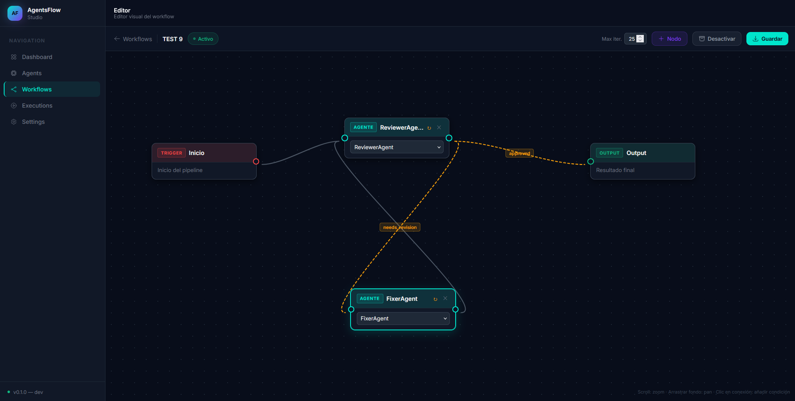This screenshot has width=795, height=401.
Task: Open Settings from the sidebar
Action: 52,122
